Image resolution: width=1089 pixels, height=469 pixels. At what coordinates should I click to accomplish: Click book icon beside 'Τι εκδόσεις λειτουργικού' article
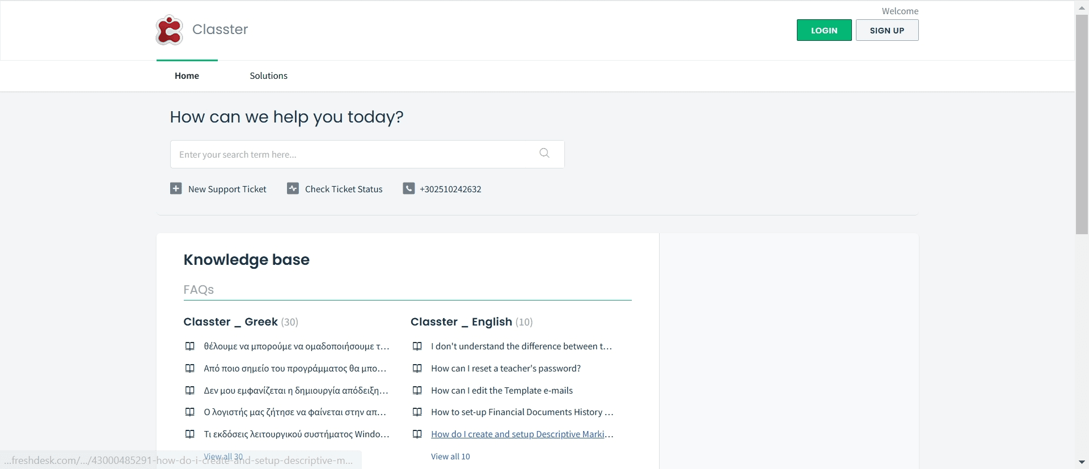(190, 434)
